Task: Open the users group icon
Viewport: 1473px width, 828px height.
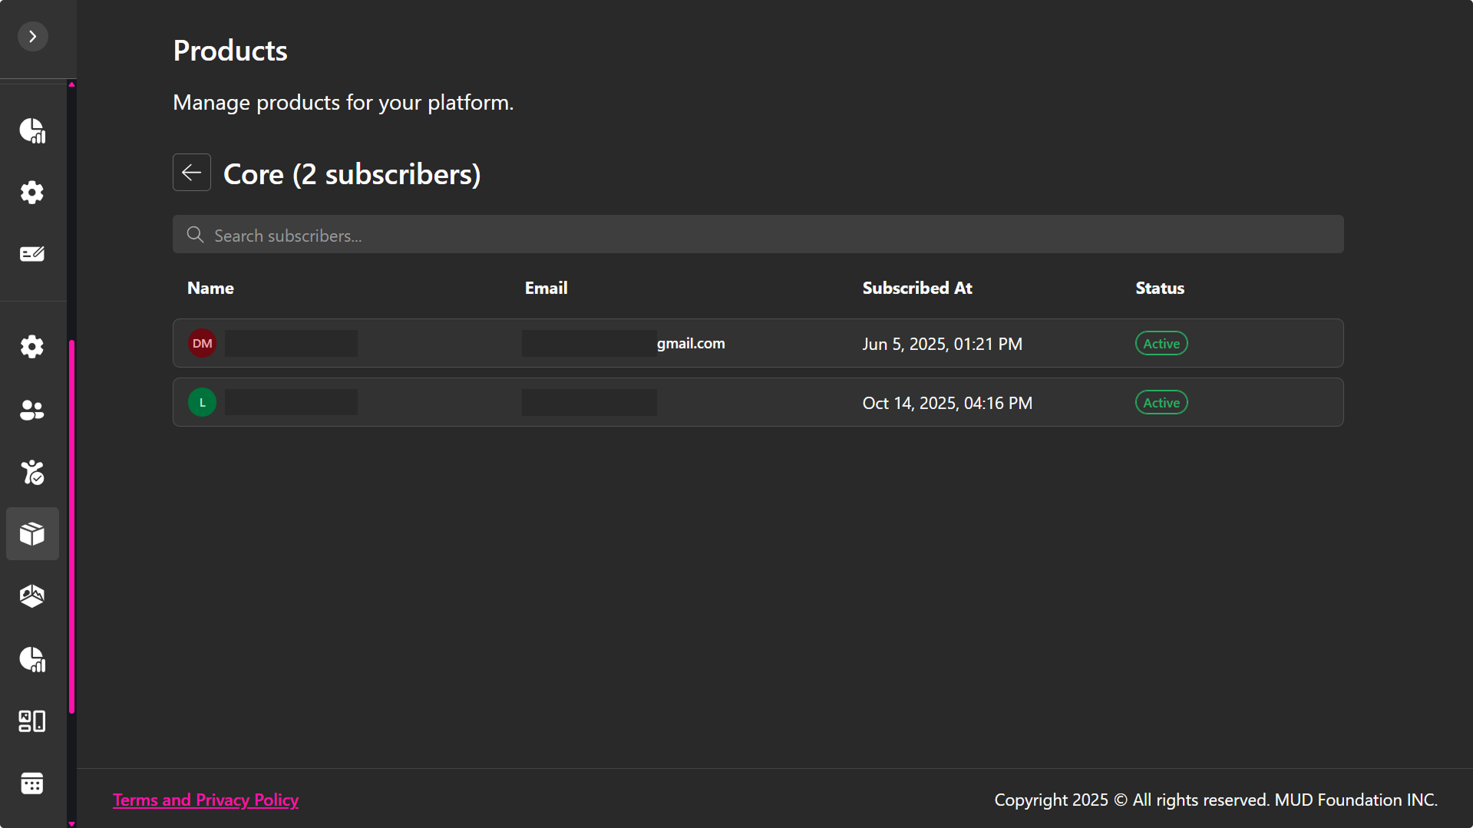Action: (32, 410)
